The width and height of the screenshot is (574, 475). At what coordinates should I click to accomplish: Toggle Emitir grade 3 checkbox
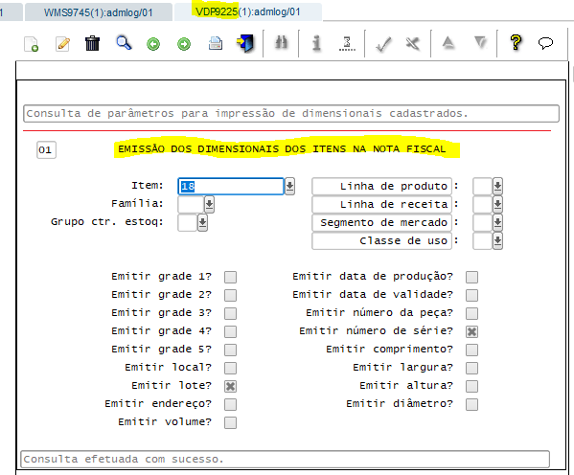coord(230,313)
